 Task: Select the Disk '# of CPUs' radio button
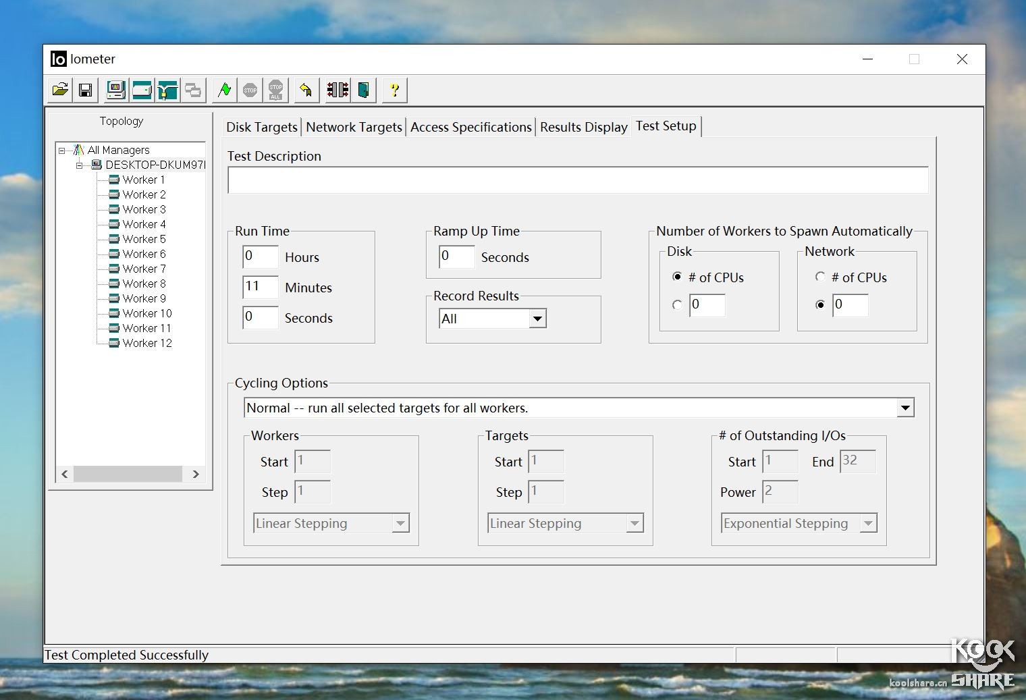pos(677,277)
